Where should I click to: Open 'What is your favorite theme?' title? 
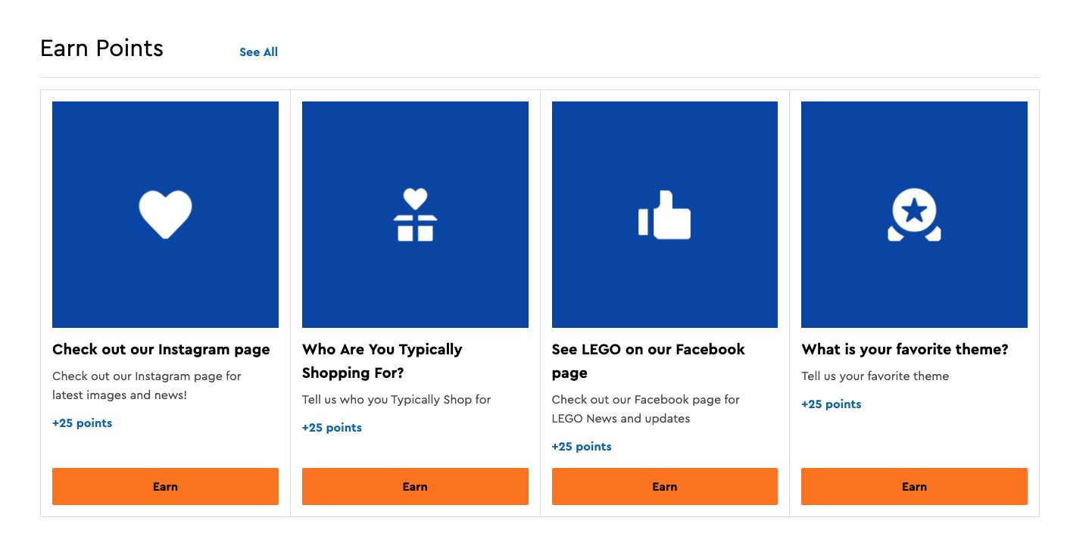click(x=905, y=350)
